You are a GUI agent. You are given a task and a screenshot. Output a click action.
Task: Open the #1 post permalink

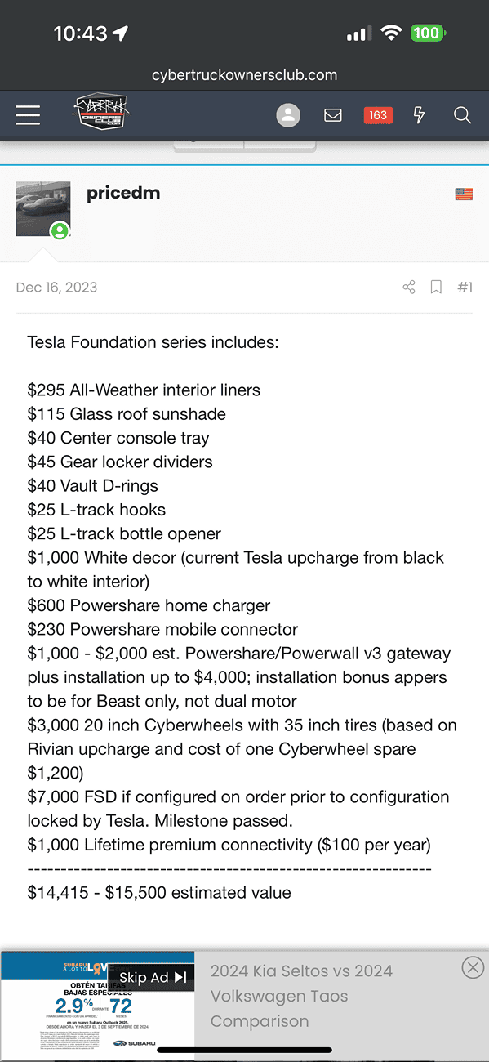(x=465, y=288)
